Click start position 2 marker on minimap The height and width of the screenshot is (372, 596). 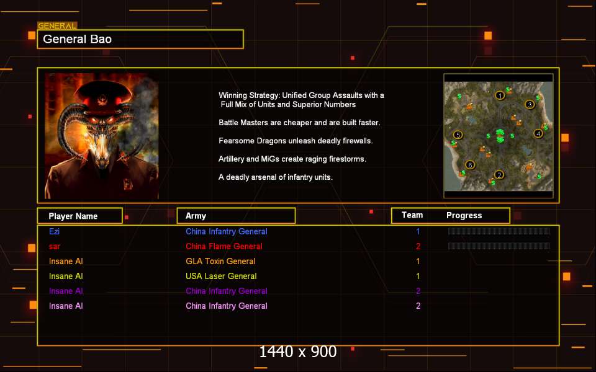click(499, 175)
